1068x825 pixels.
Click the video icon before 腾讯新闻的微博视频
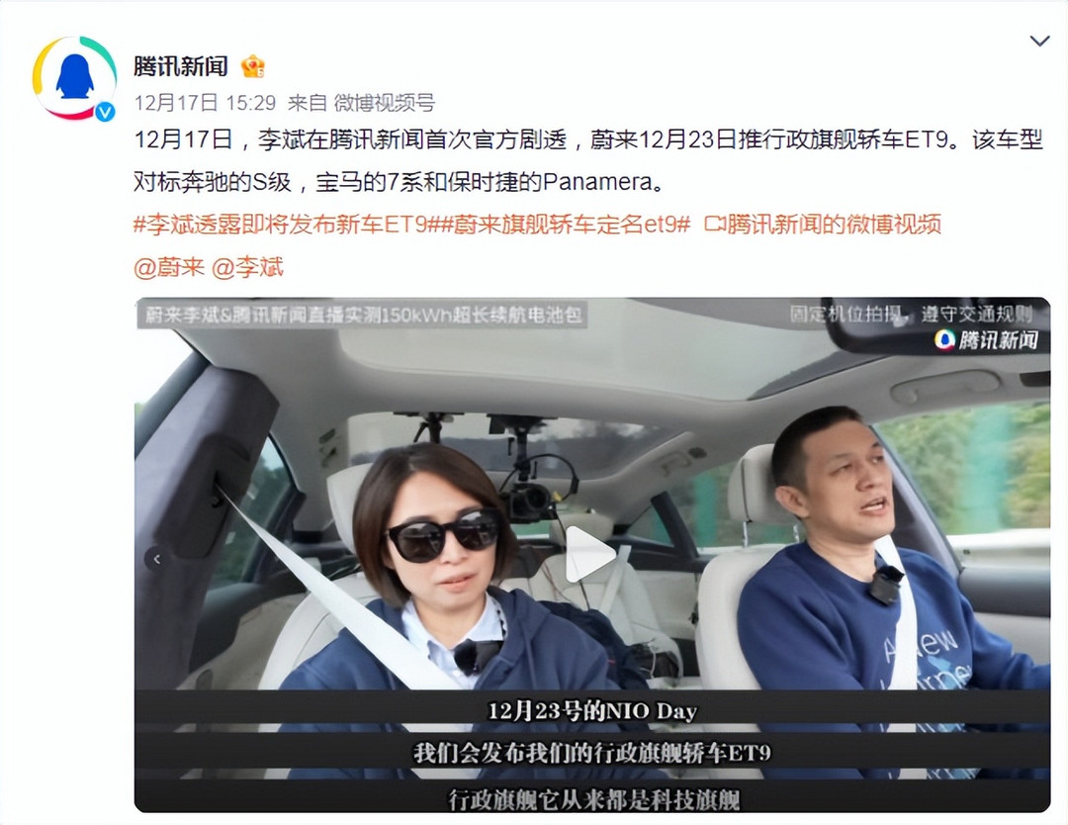click(715, 225)
